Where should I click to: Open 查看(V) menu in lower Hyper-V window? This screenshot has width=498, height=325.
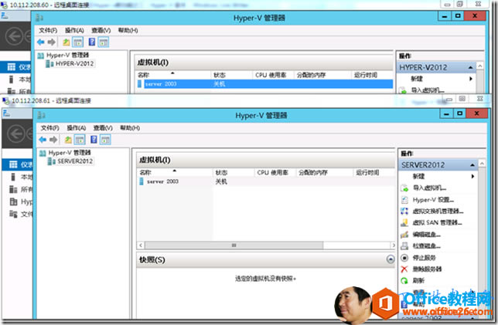[x=103, y=128]
